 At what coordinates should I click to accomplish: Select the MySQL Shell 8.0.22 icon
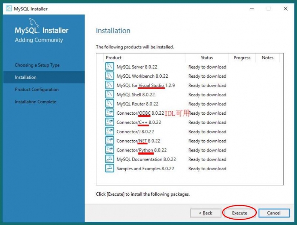point(109,94)
